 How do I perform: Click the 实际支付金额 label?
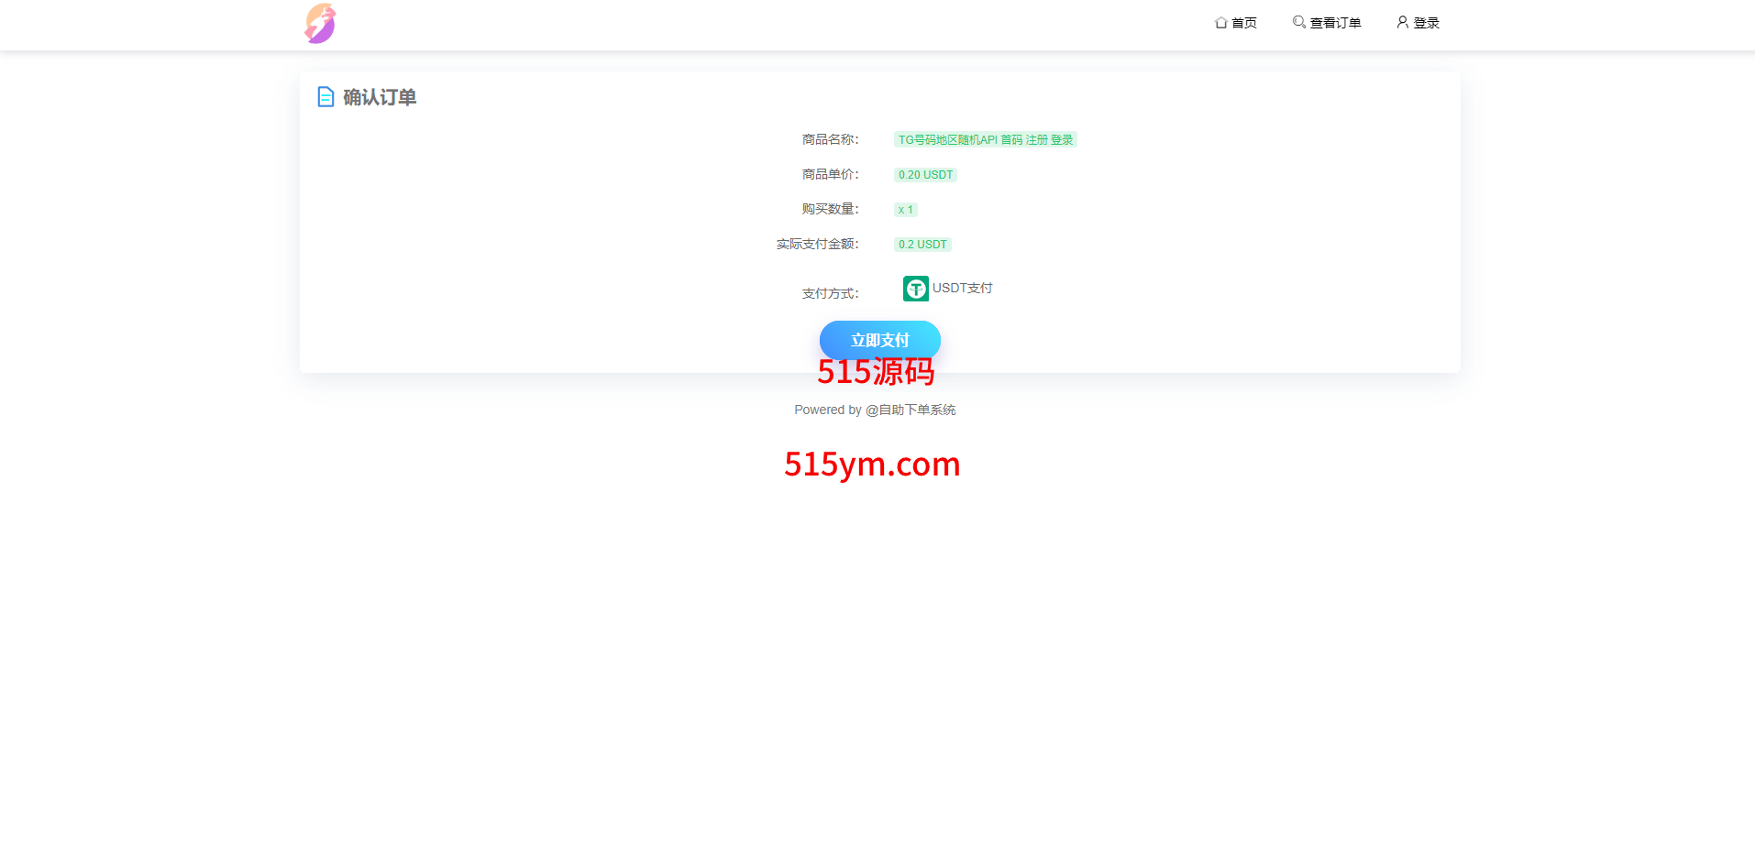[817, 244]
